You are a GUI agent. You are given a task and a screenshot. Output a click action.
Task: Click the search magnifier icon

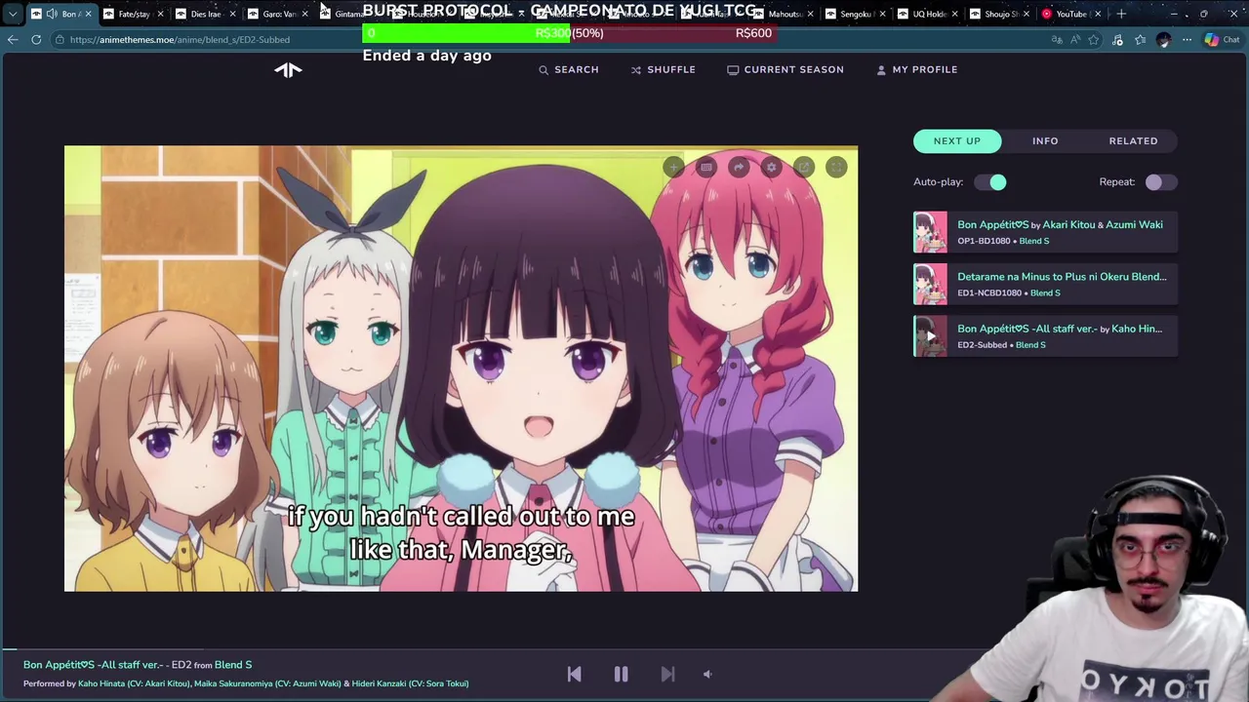tap(544, 70)
